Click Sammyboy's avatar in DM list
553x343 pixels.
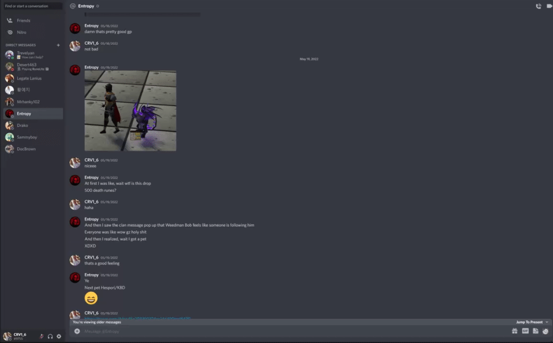point(9,137)
